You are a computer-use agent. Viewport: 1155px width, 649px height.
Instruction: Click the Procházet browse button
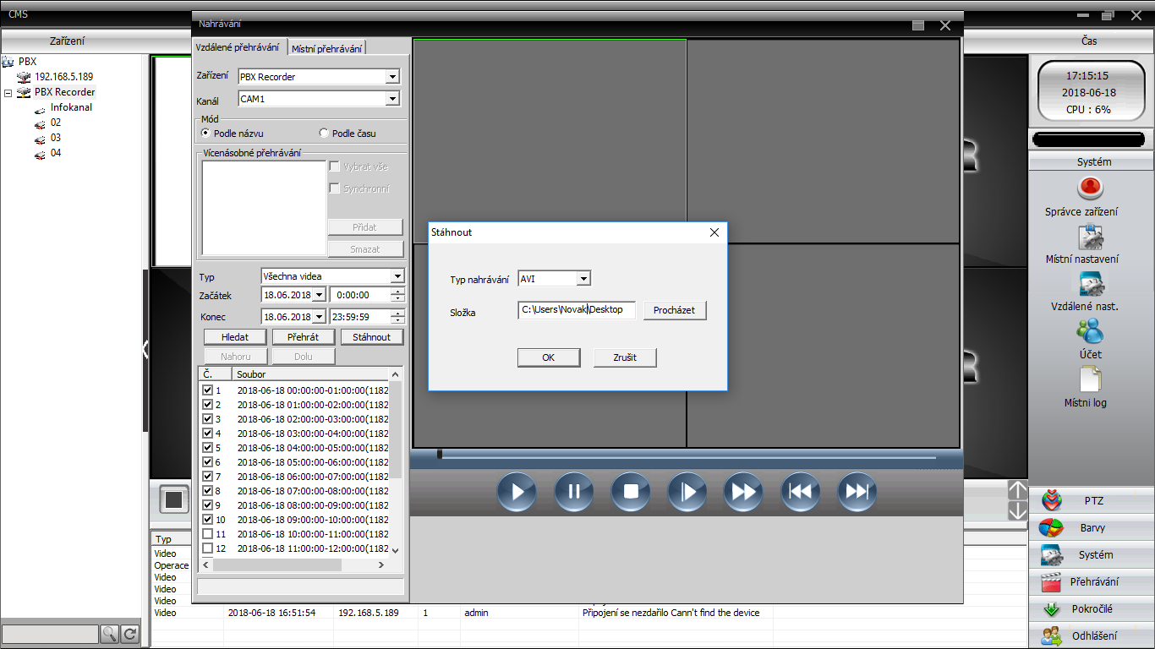(674, 310)
